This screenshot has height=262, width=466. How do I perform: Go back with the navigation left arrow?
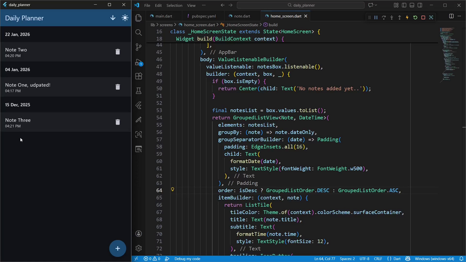[x=223, y=5]
